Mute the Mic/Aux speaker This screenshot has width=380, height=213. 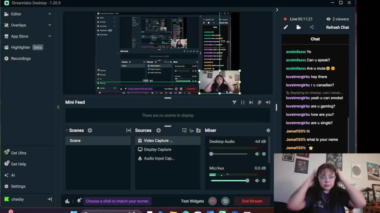point(257,180)
